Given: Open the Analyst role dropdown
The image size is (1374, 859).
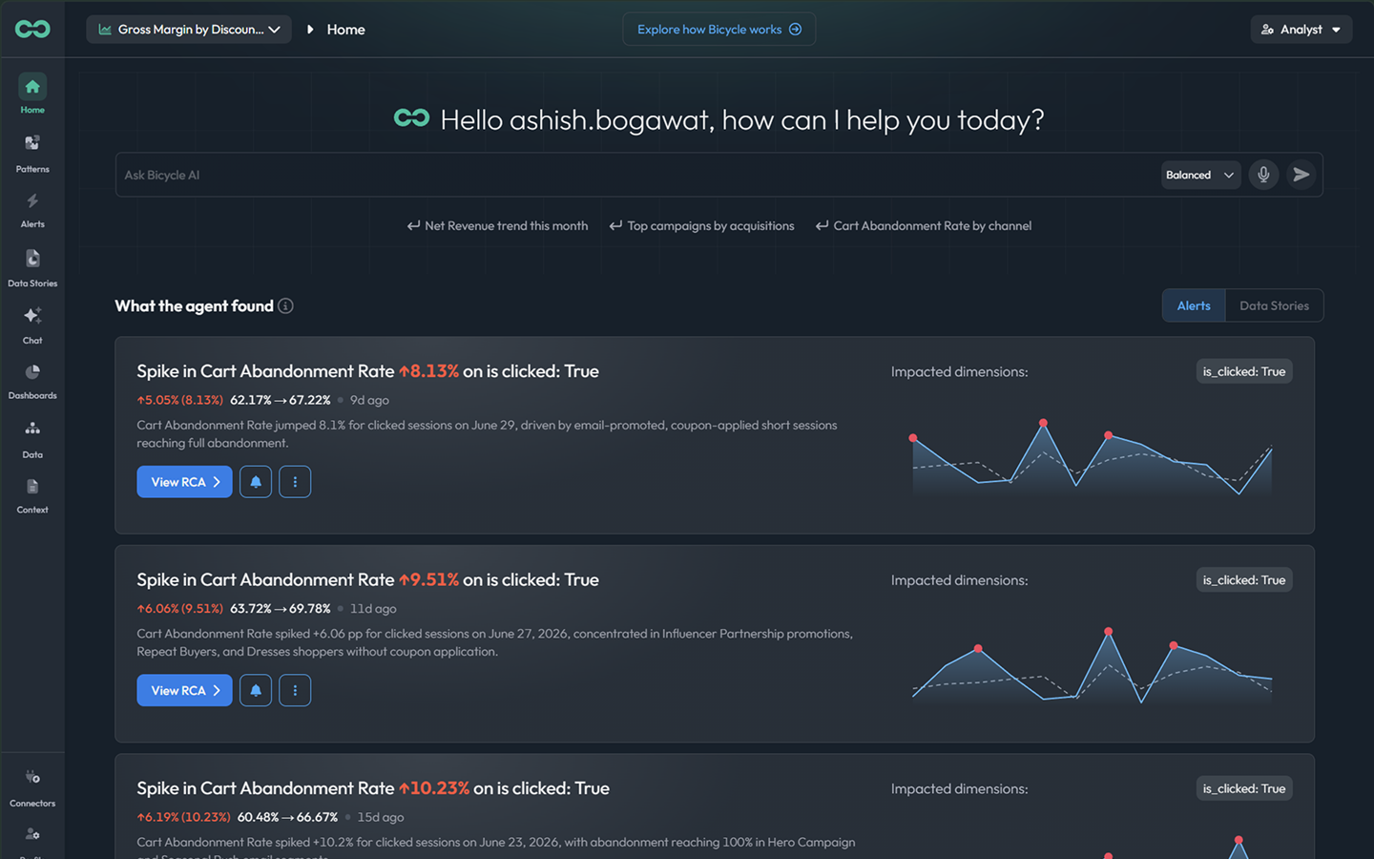Looking at the screenshot, I should 1301,30.
